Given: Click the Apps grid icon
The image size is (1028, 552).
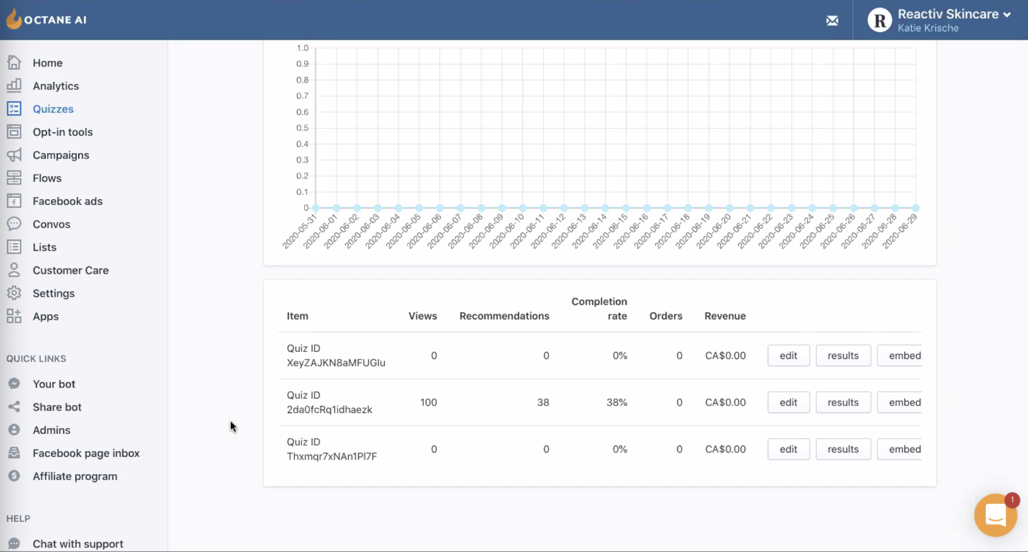Looking at the screenshot, I should 14,316.
